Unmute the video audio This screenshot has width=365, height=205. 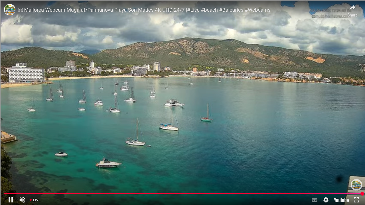click(23, 200)
